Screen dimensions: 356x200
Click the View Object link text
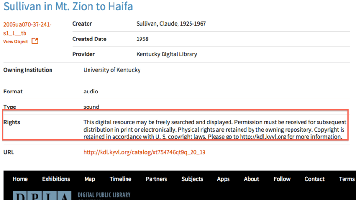click(16, 41)
